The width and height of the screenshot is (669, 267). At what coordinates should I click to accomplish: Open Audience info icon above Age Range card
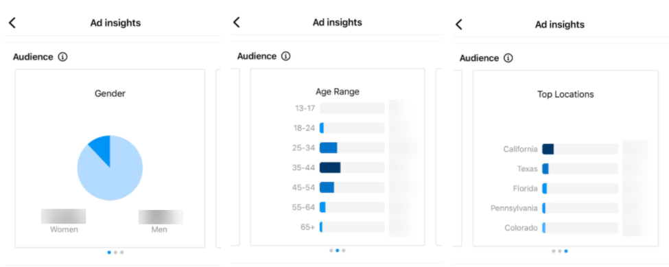pos(286,56)
